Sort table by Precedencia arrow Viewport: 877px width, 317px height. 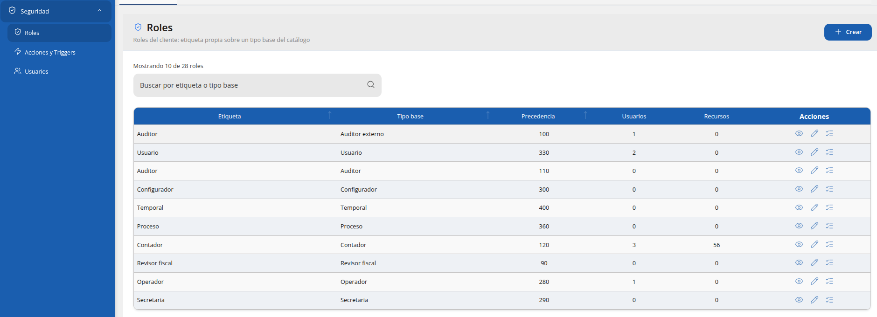pos(585,115)
